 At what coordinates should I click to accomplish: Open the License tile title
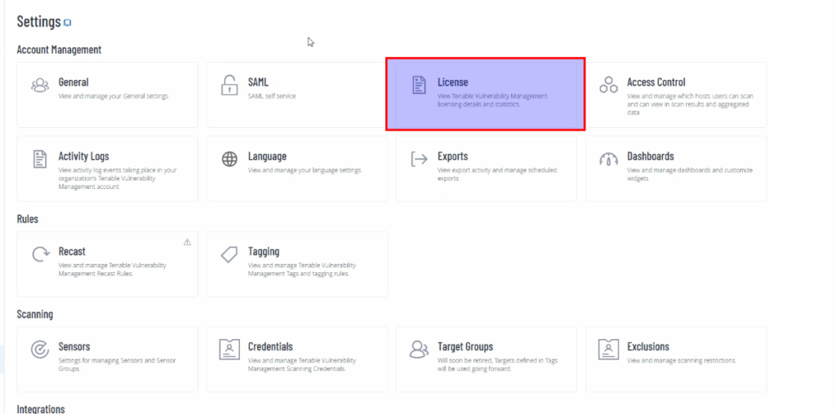point(452,82)
